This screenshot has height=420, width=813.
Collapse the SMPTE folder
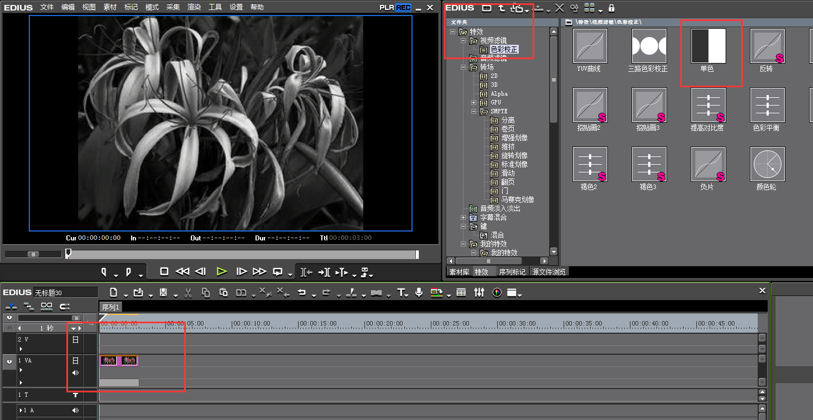(x=473, y=111)
